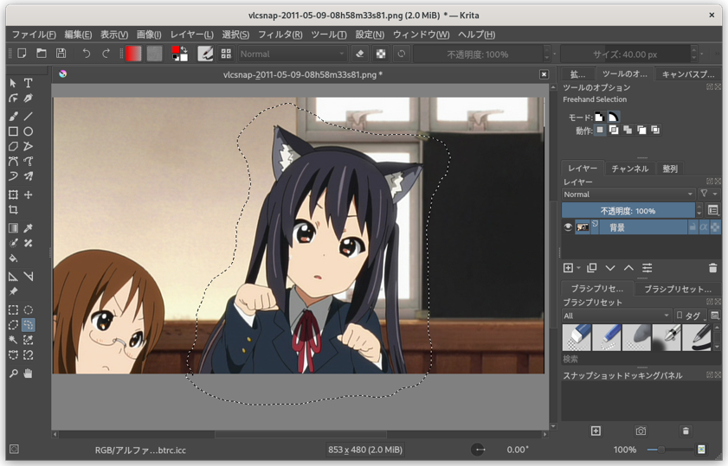
Task: Expand the add layer type arrow
Action: 578,268
